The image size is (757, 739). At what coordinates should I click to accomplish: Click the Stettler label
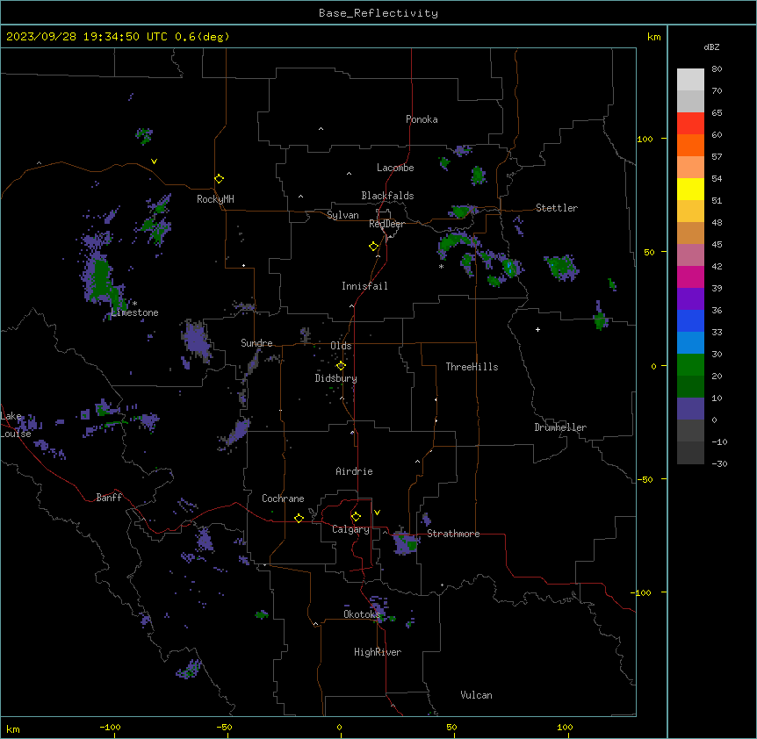[557, 208]
